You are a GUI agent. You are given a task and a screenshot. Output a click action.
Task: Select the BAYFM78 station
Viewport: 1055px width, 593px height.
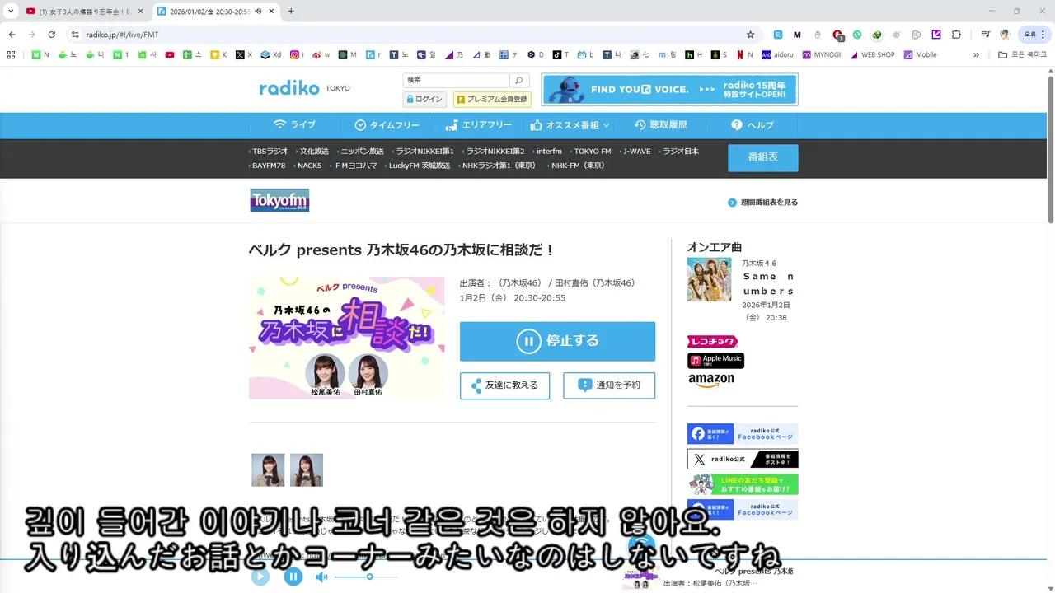point(268,166)
